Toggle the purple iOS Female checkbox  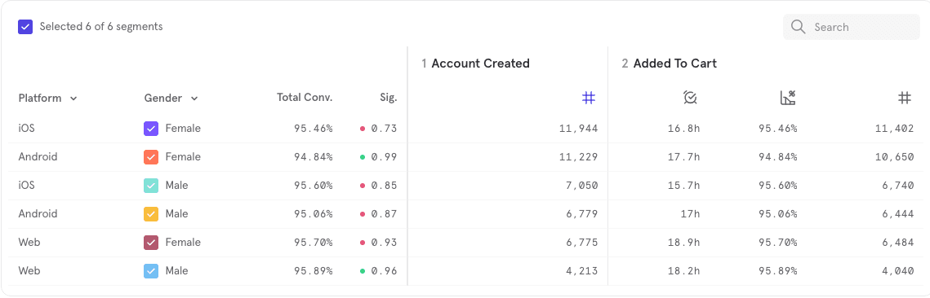(x=151, y=129)
